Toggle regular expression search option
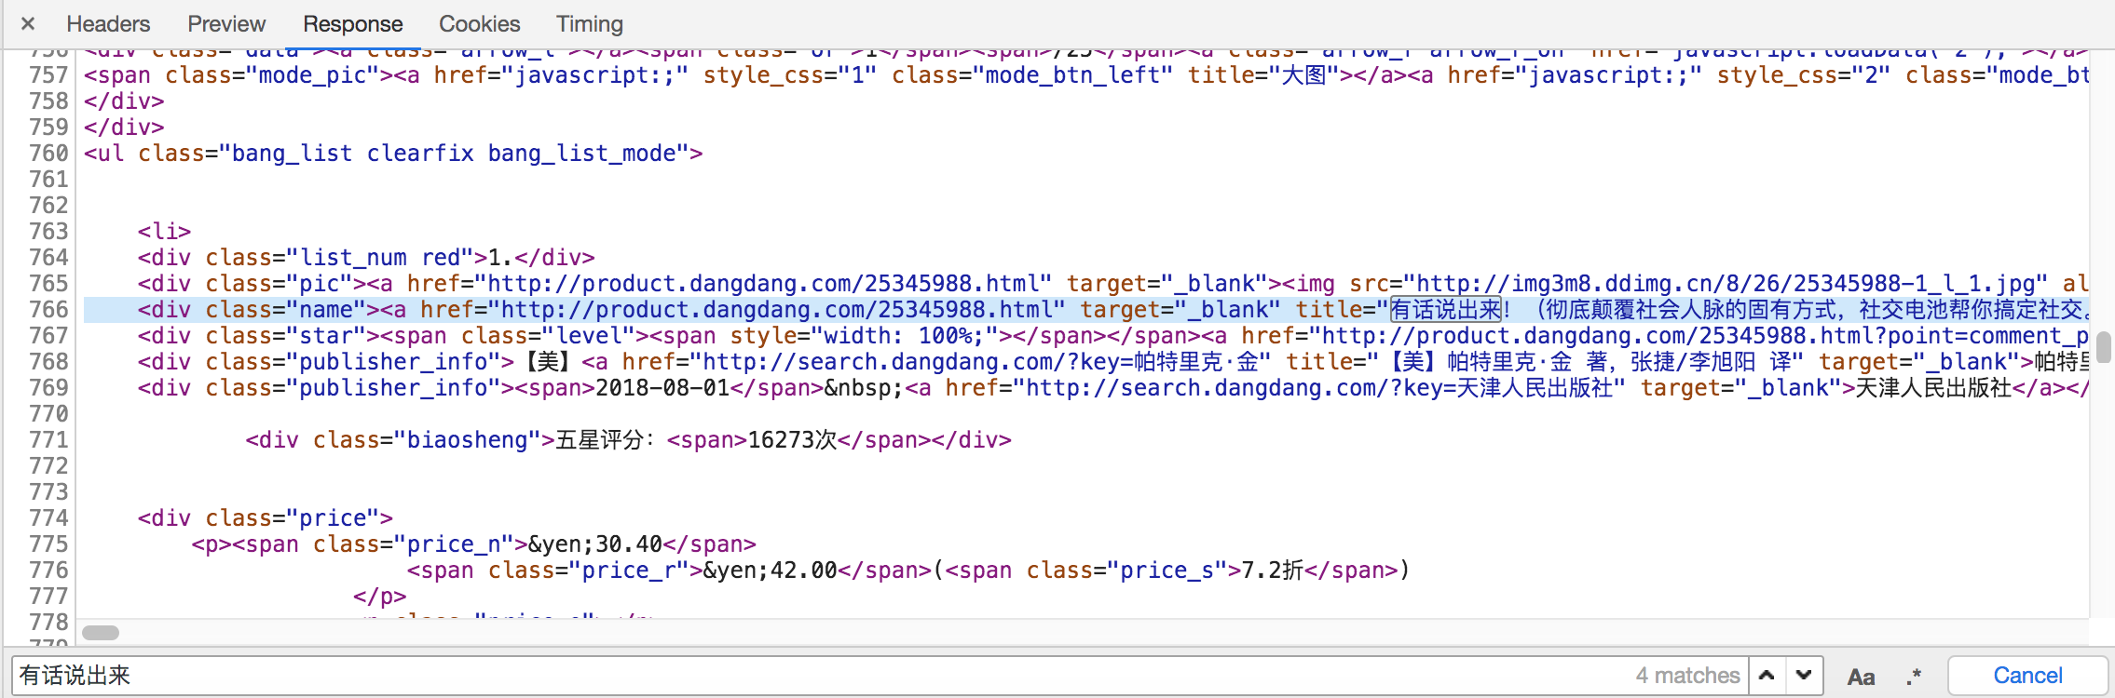 tap(1913, 677)
